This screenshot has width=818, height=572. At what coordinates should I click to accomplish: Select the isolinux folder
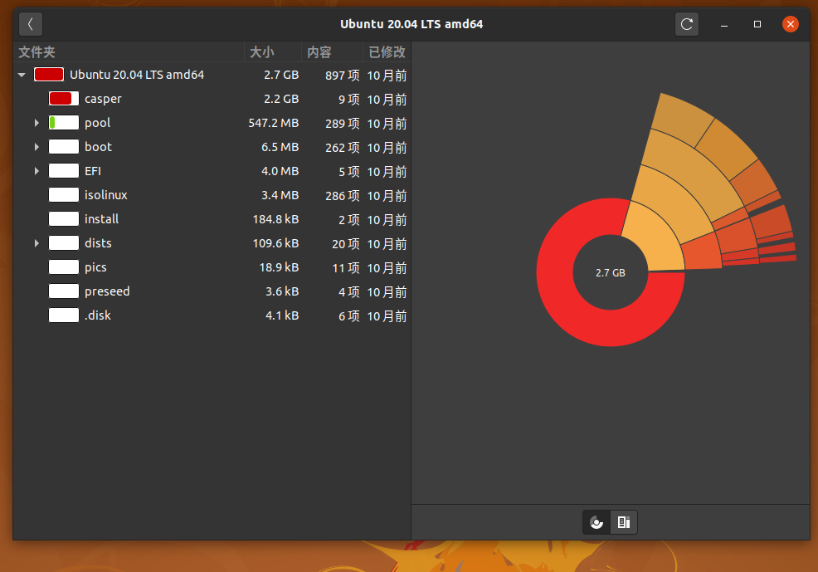click(x=106, y=195)
